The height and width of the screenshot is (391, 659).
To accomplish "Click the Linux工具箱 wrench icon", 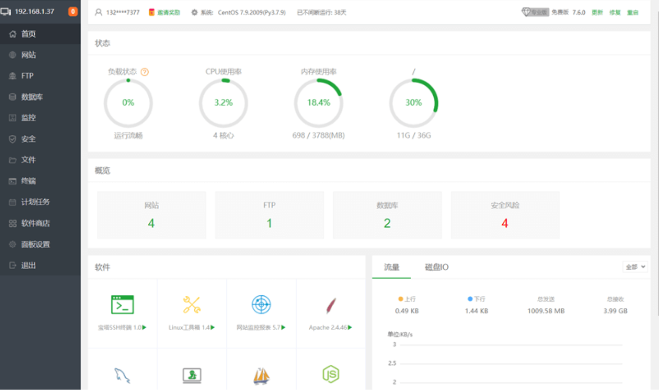I will pyautogui.click(x=192, y=305).
